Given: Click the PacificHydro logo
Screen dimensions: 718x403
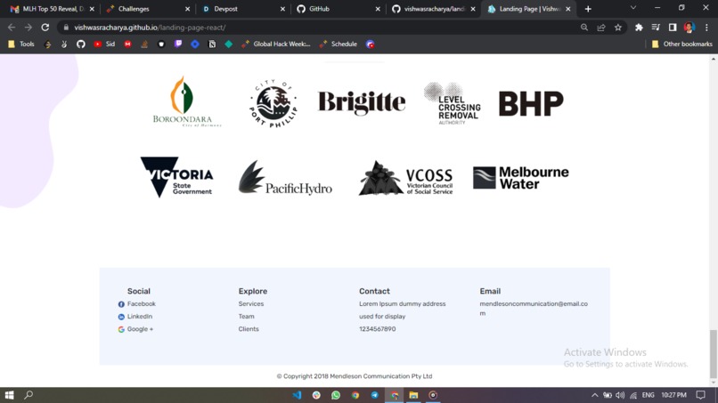Looking at the screenshot, I should (285, 178).
